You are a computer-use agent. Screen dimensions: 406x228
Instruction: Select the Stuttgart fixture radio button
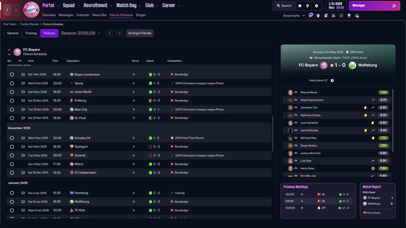[x=12, y=147]
